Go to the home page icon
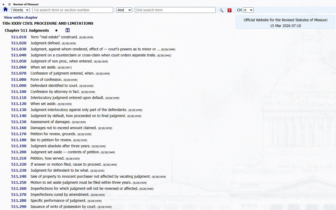Viewport: 336px width, 210px height. [6, 10]
